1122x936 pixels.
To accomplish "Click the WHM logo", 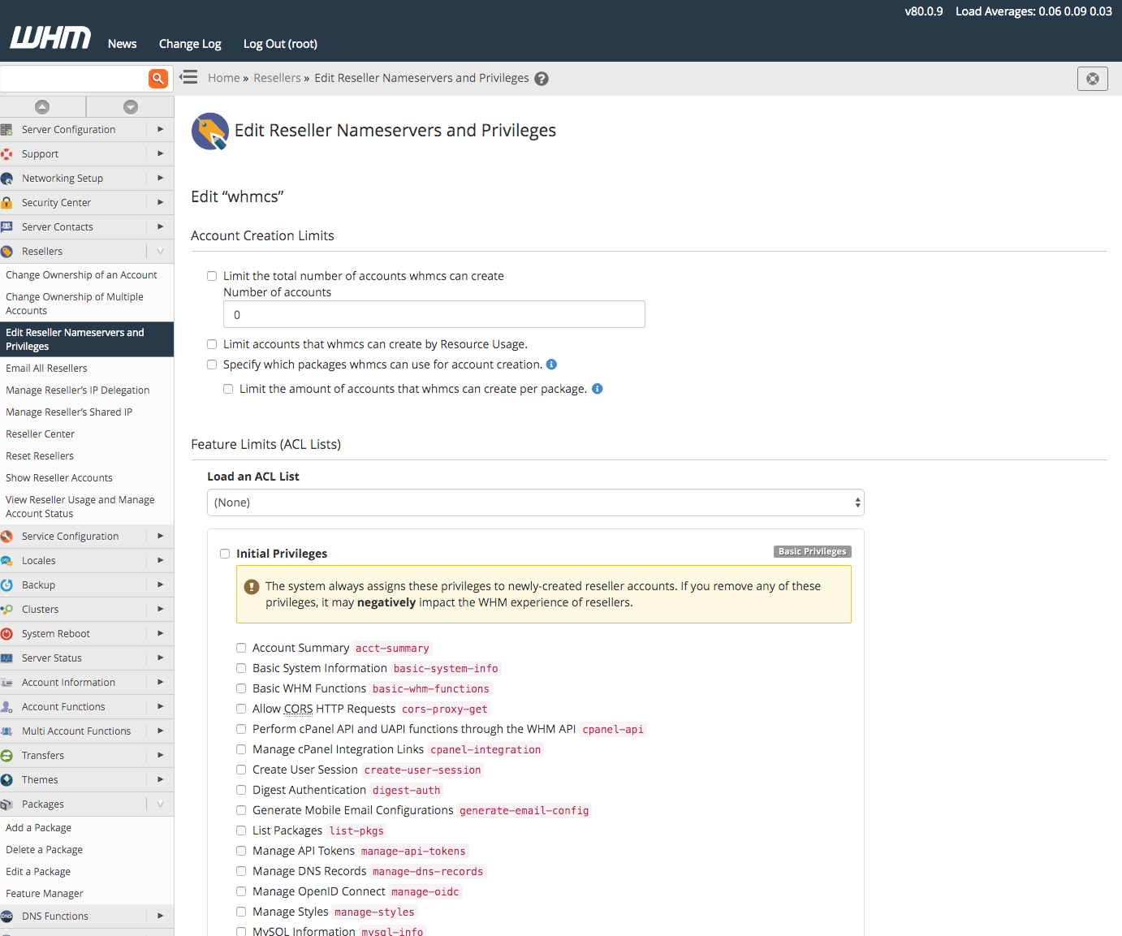I will [x=50, y=37].
